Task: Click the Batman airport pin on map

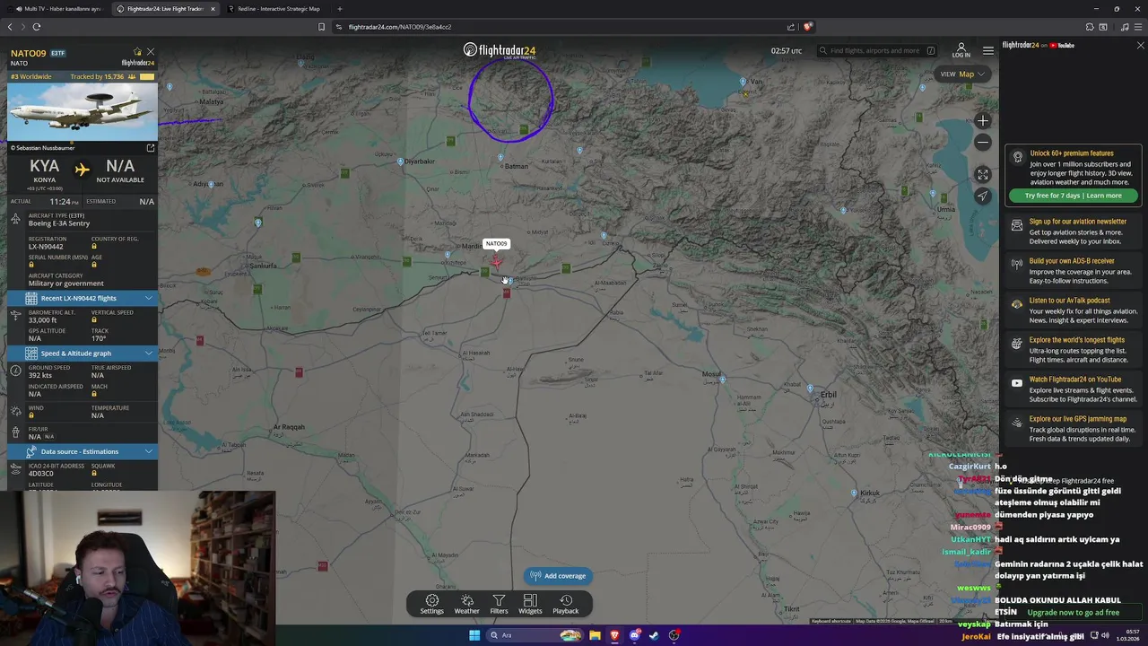Action: click(500, 158)
